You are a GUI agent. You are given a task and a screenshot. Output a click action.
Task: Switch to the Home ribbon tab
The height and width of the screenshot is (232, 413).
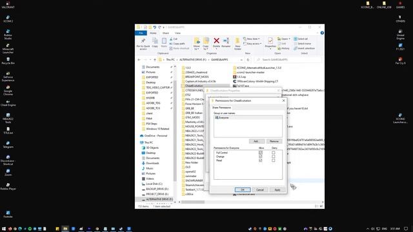pyautogui.click(x=153, y=33)
